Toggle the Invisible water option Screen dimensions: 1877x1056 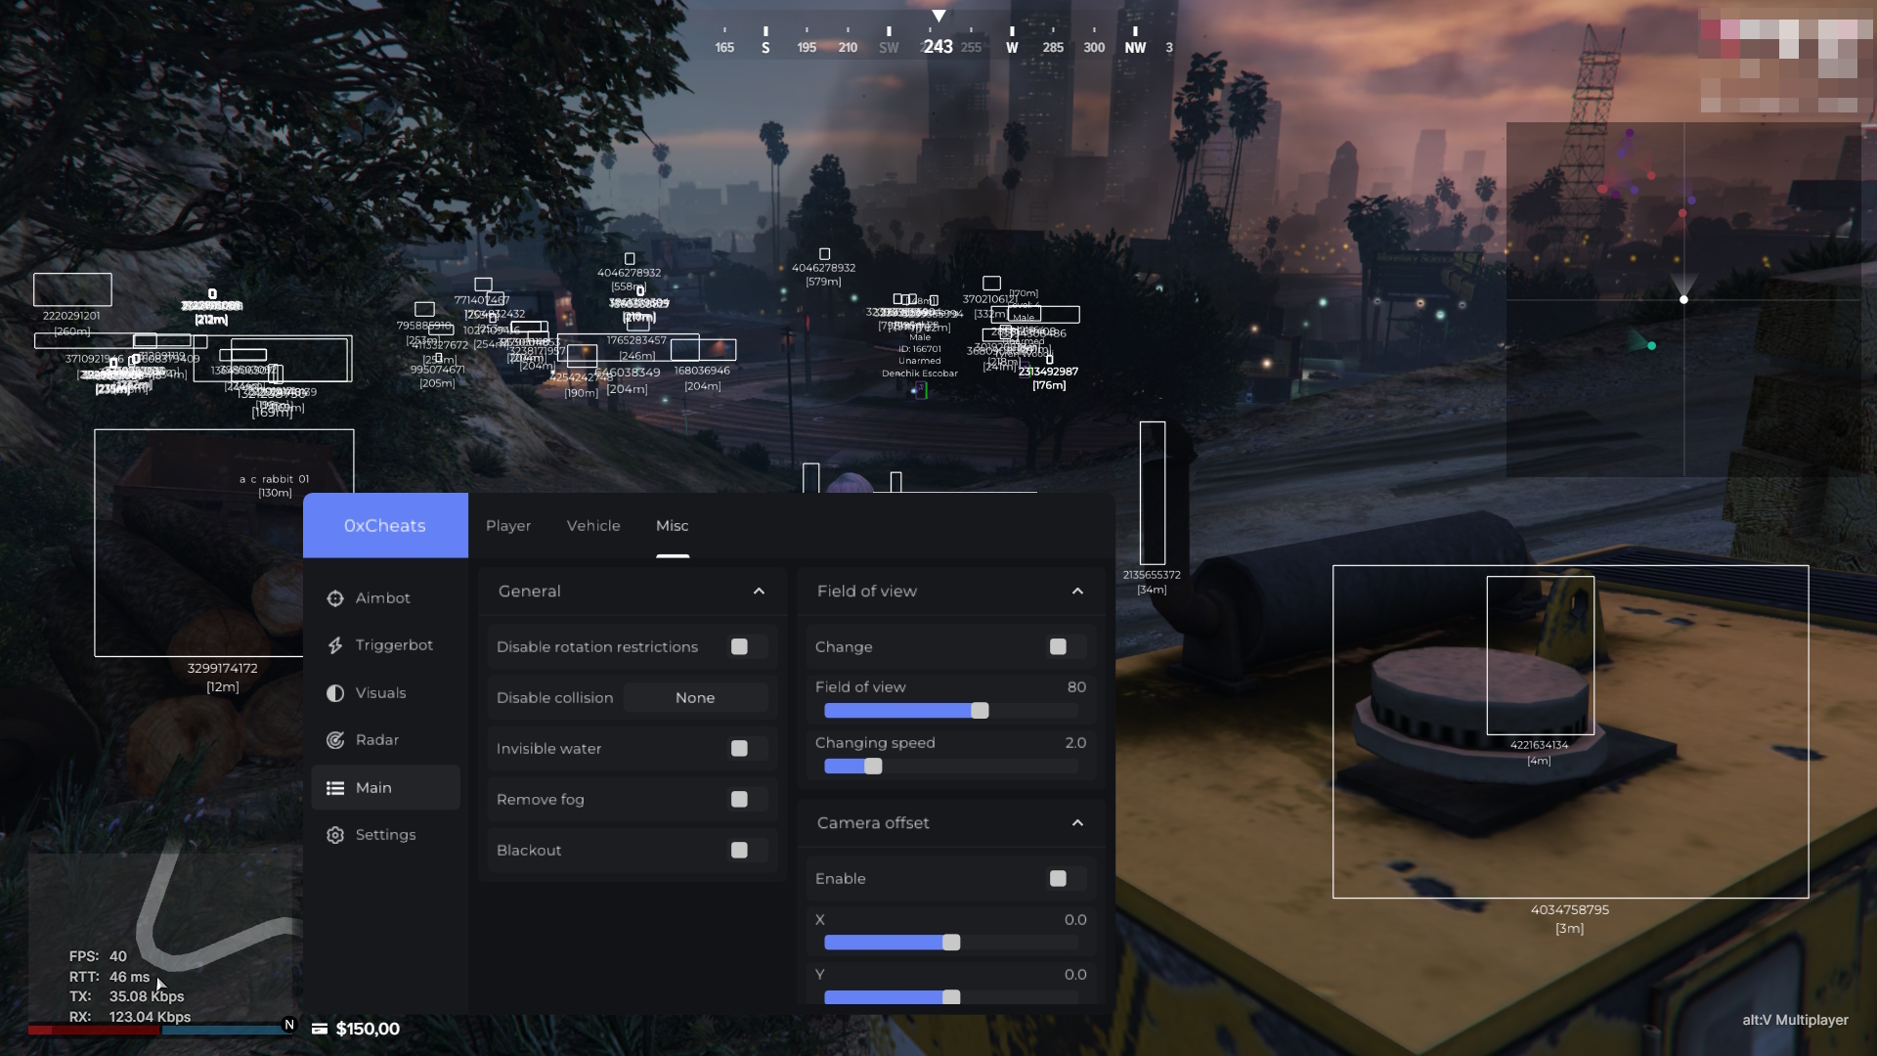point(739,748)
